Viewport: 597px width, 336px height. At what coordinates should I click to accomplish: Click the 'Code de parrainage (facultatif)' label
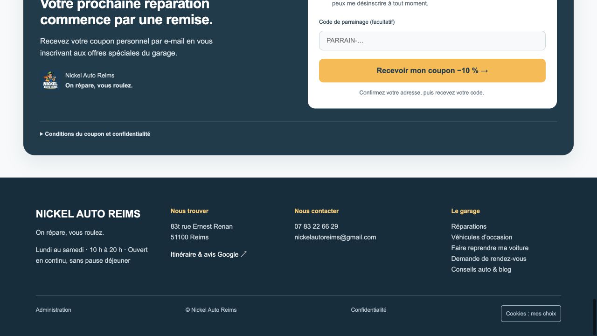357,22
